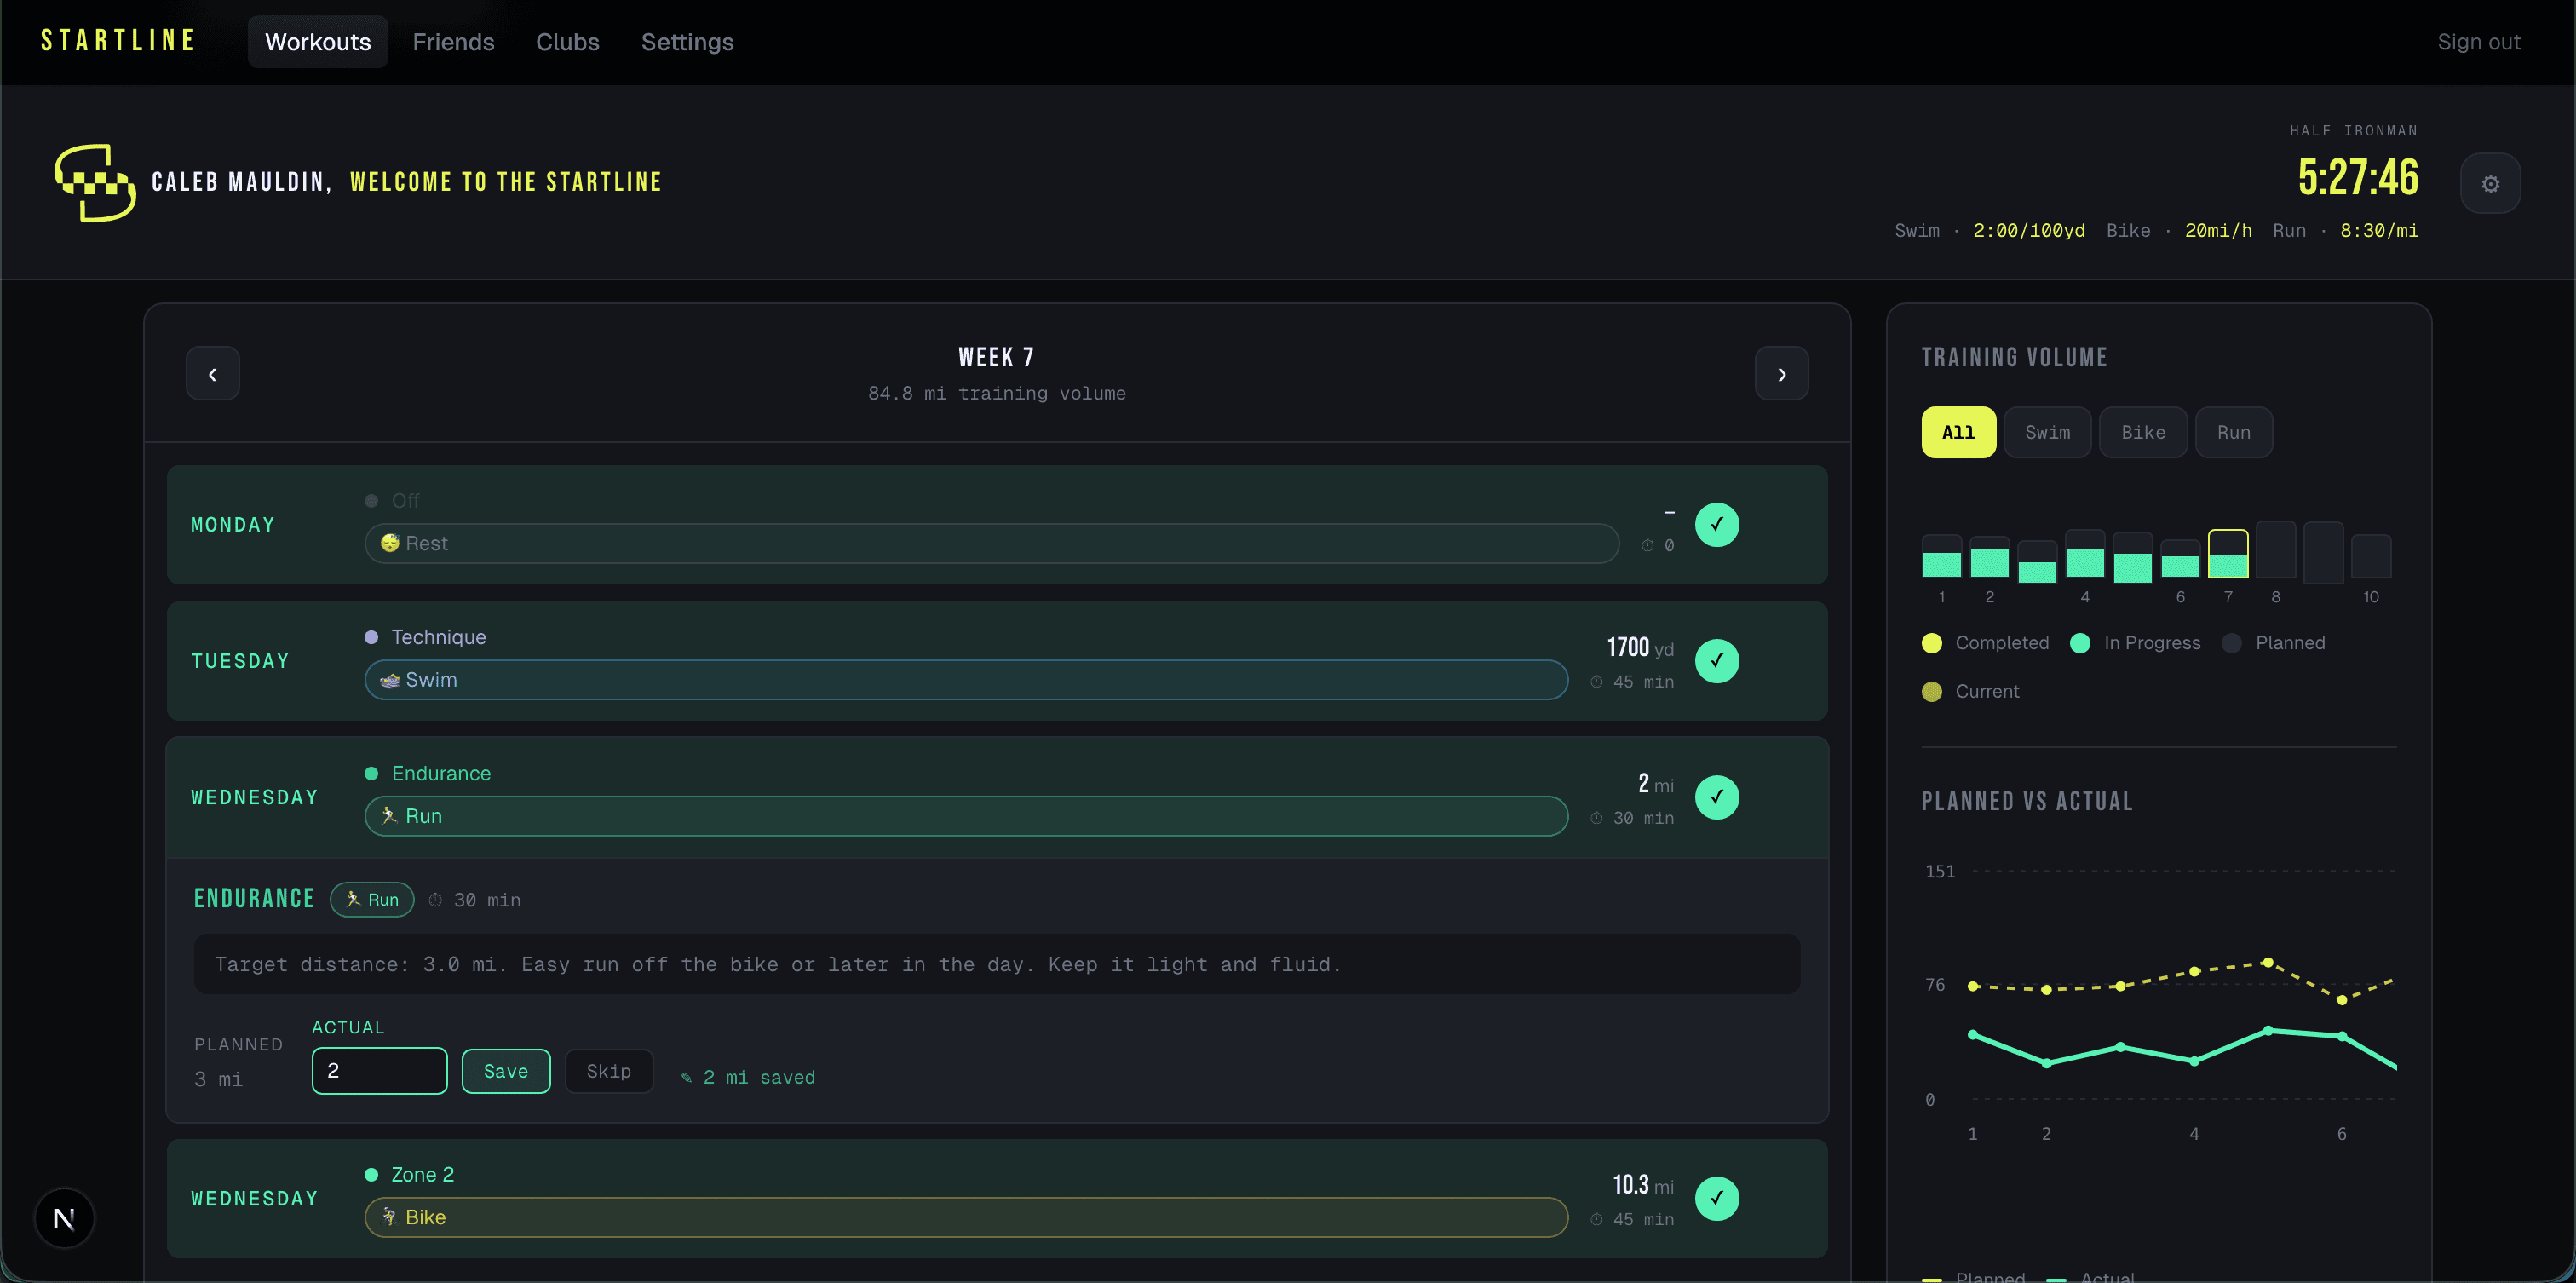2576x1283 pixels.
Task: Filter training volume by Swim
Action: point(2048,433)
